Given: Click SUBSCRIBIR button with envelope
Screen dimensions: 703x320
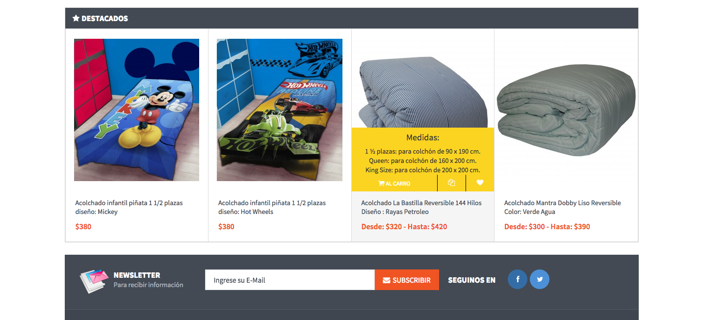Looking at the screenshot, I should point(407,280).
